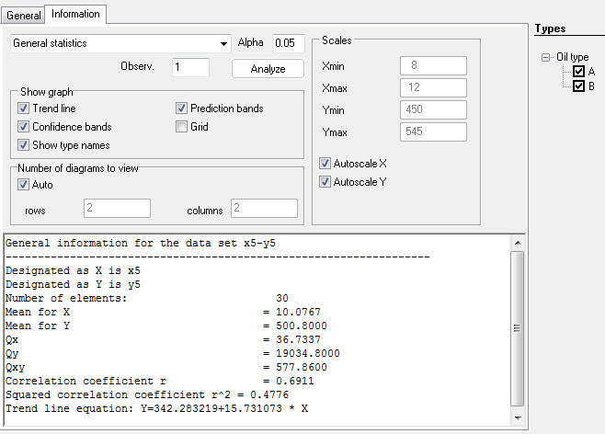Image resolution: width=605 pixels, height=434 pixels.
Task: Uncheck type A in Oil type
Action: coord(578,72)
